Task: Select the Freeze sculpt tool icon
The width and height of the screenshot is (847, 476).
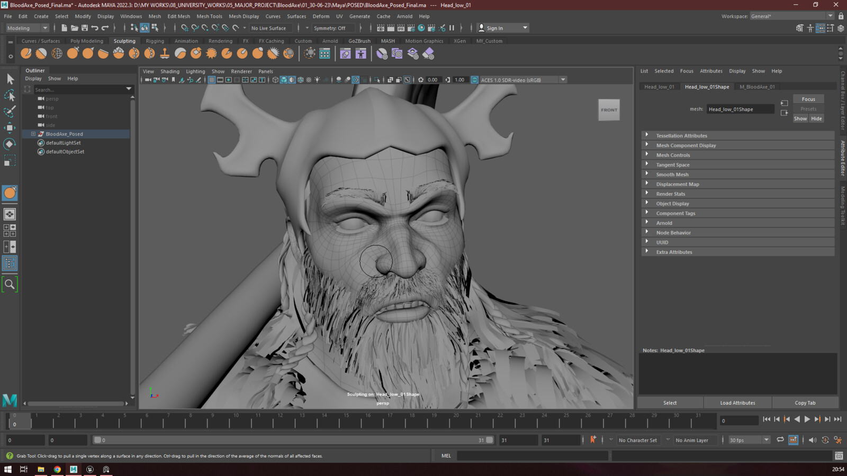Action: coord(289,53)
